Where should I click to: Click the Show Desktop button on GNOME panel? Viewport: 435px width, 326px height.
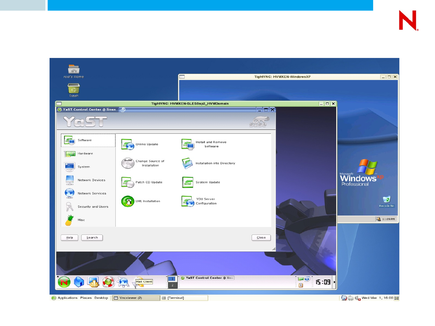point(397,298)
